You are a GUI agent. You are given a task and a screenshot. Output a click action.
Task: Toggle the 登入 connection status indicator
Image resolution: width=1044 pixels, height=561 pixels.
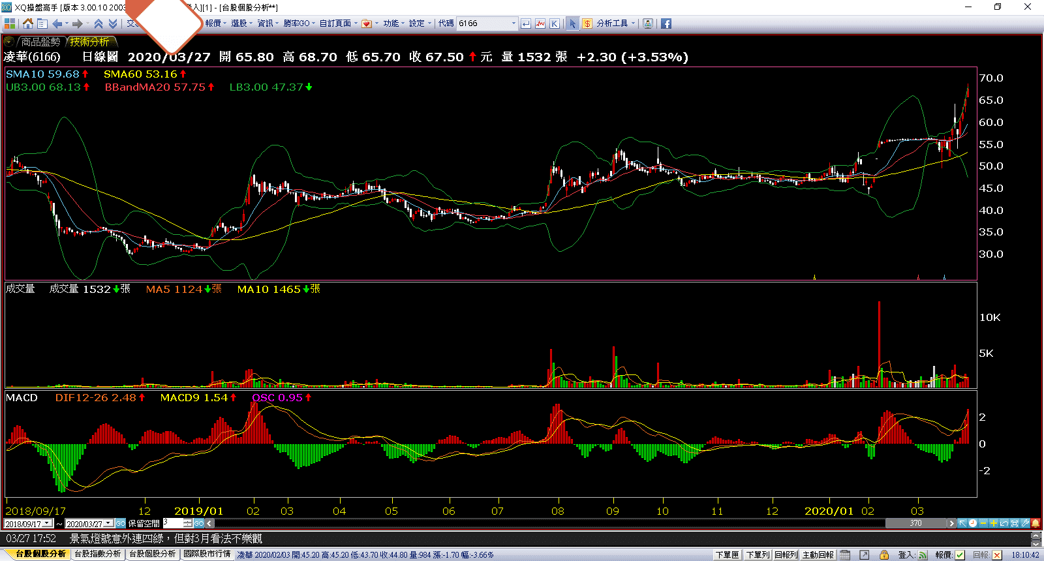pos(923,555)
